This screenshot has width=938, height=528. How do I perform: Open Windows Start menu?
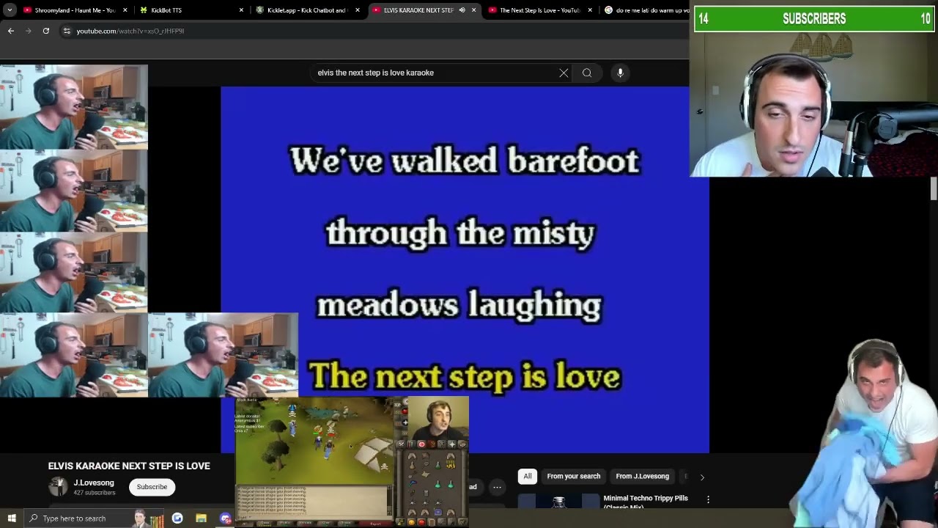pos(12,518)
